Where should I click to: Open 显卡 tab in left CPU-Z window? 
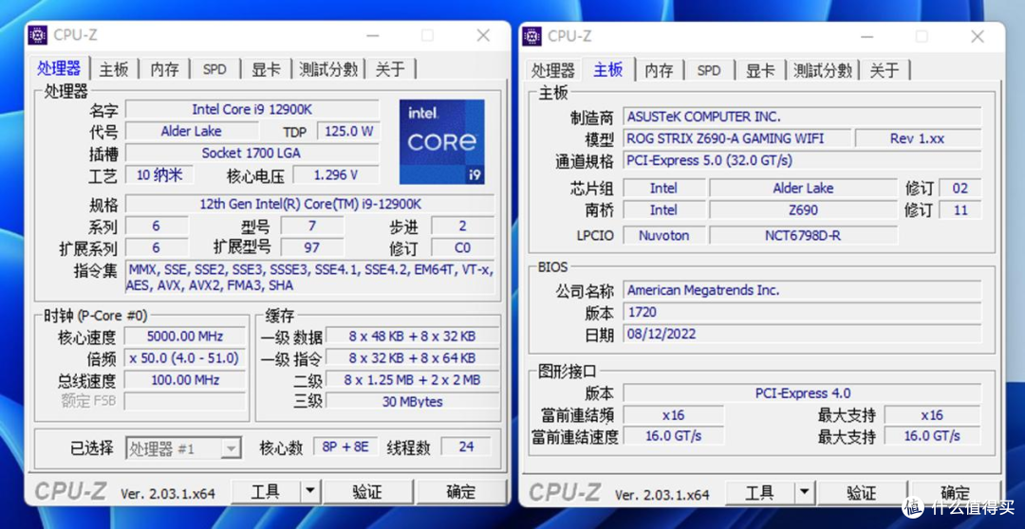click(266, 69)
